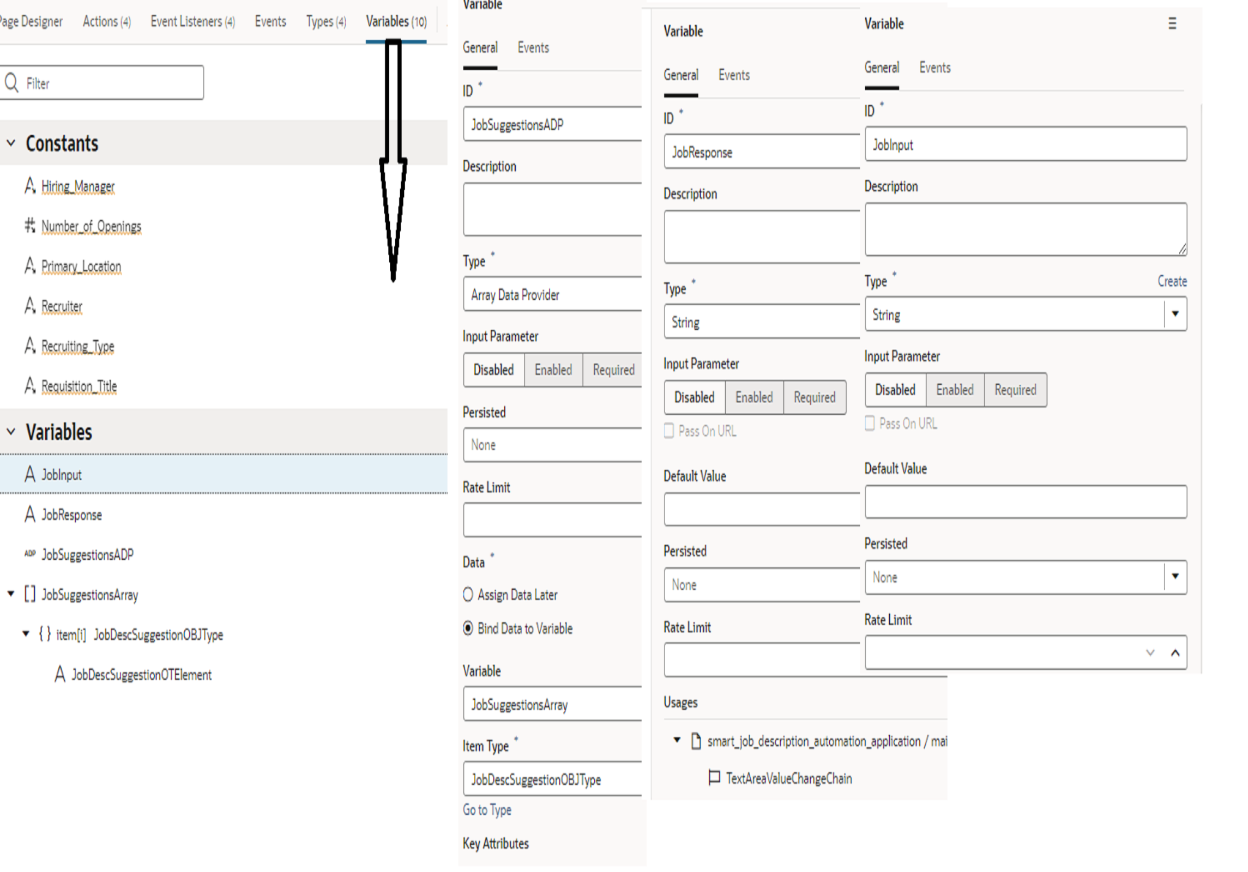This screenshot has height=872, width=1248.
Task: Click the Create link next to Type
Action: coord(1172,281)
